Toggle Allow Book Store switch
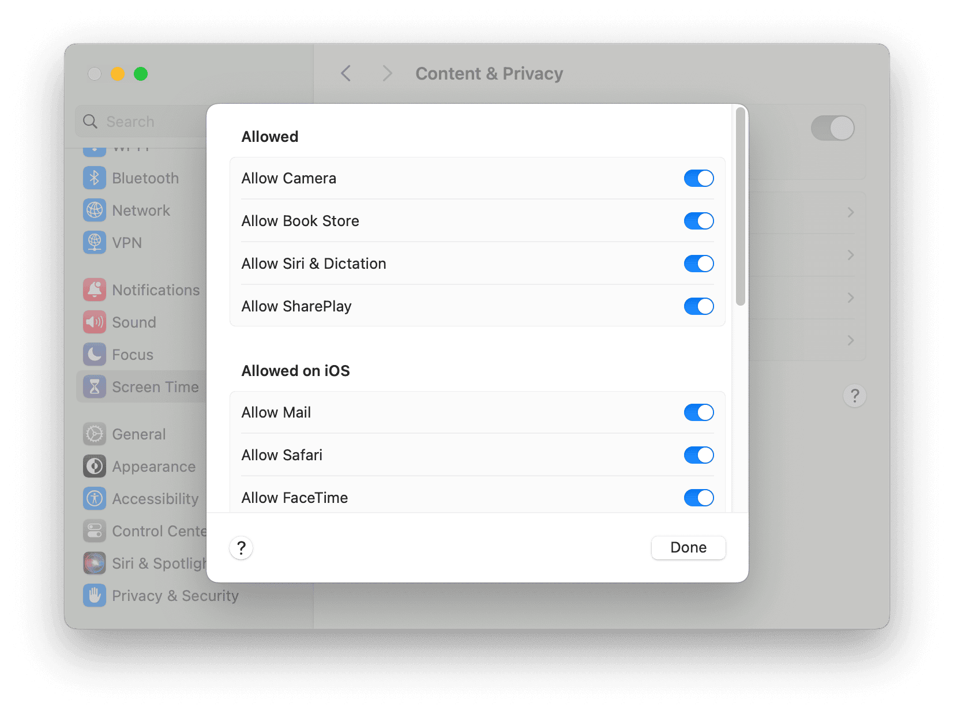 [x=699, y=221]
